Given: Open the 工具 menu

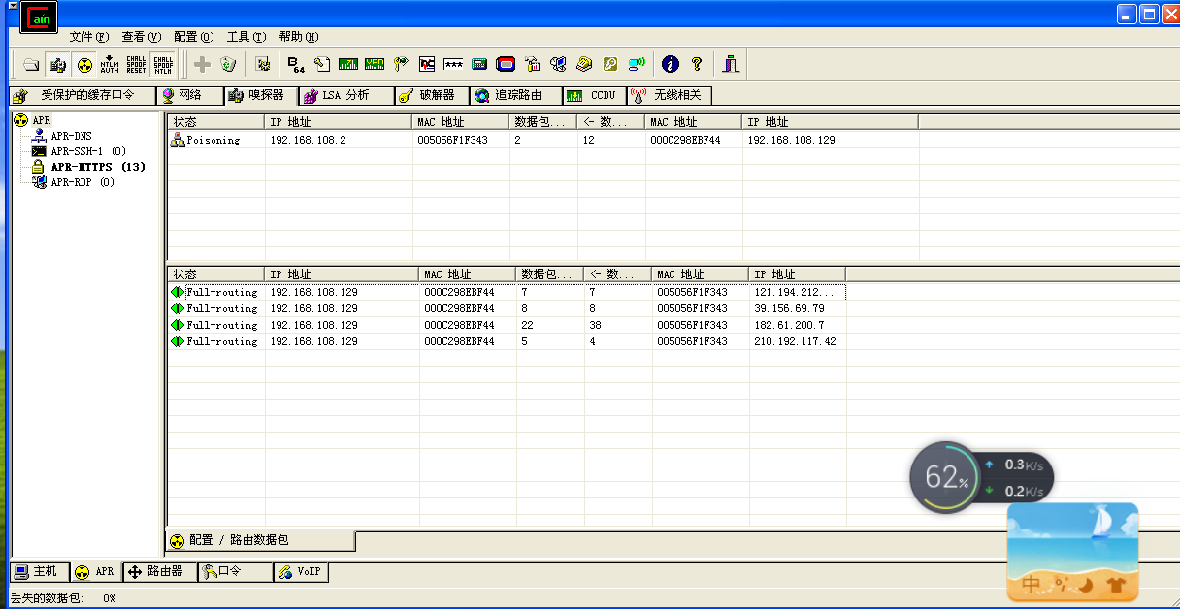Looking at the screenshot, I should tap(246, 37).
